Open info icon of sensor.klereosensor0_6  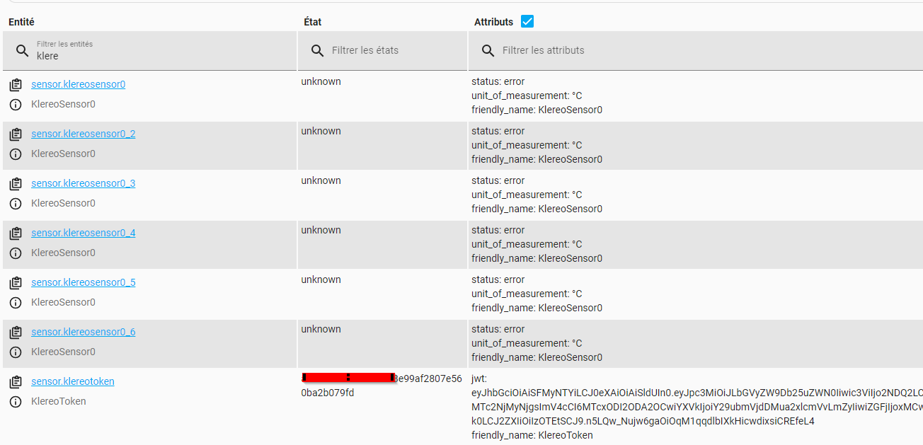16,352
